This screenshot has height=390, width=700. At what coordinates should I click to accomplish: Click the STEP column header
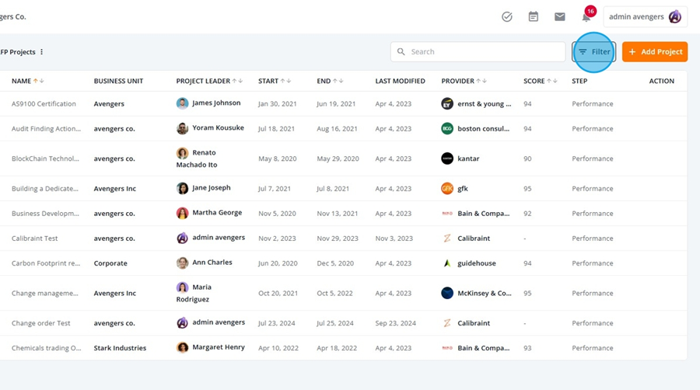click(x=579, y=81)
